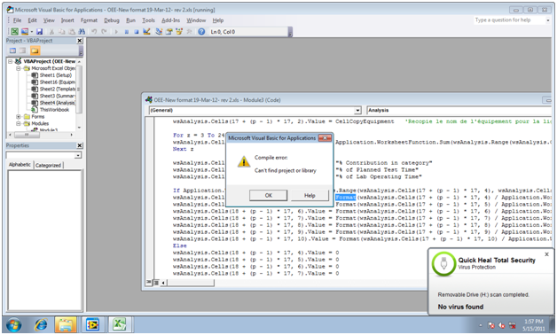
Task: Click OK in compile error dialog
Action: [268, 196]
